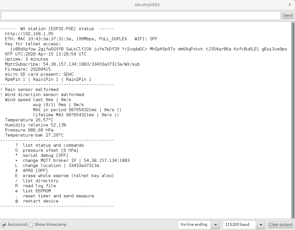The image size is (295, 230).
Task: Click the erase whole eeprom line
Action: (68, 176)
